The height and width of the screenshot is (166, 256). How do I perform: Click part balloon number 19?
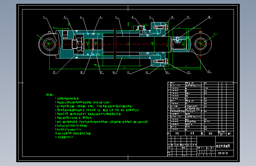pyautogui.click(x=54, y=72)
